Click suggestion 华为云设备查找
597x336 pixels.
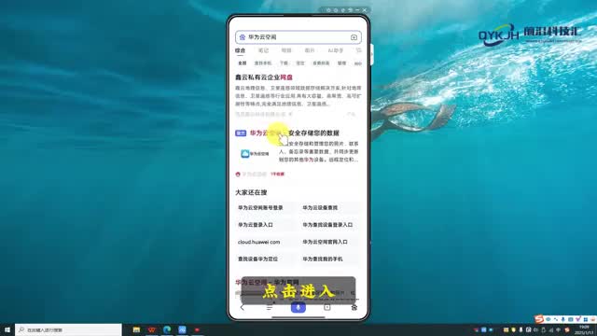tap(320, 207)
